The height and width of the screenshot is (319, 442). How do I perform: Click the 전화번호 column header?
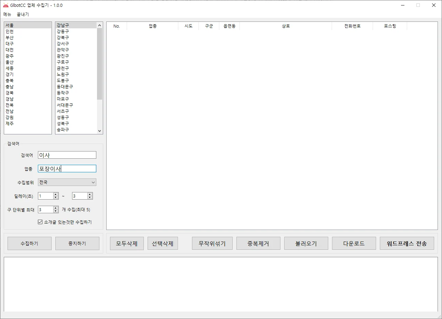pos(353,26)
